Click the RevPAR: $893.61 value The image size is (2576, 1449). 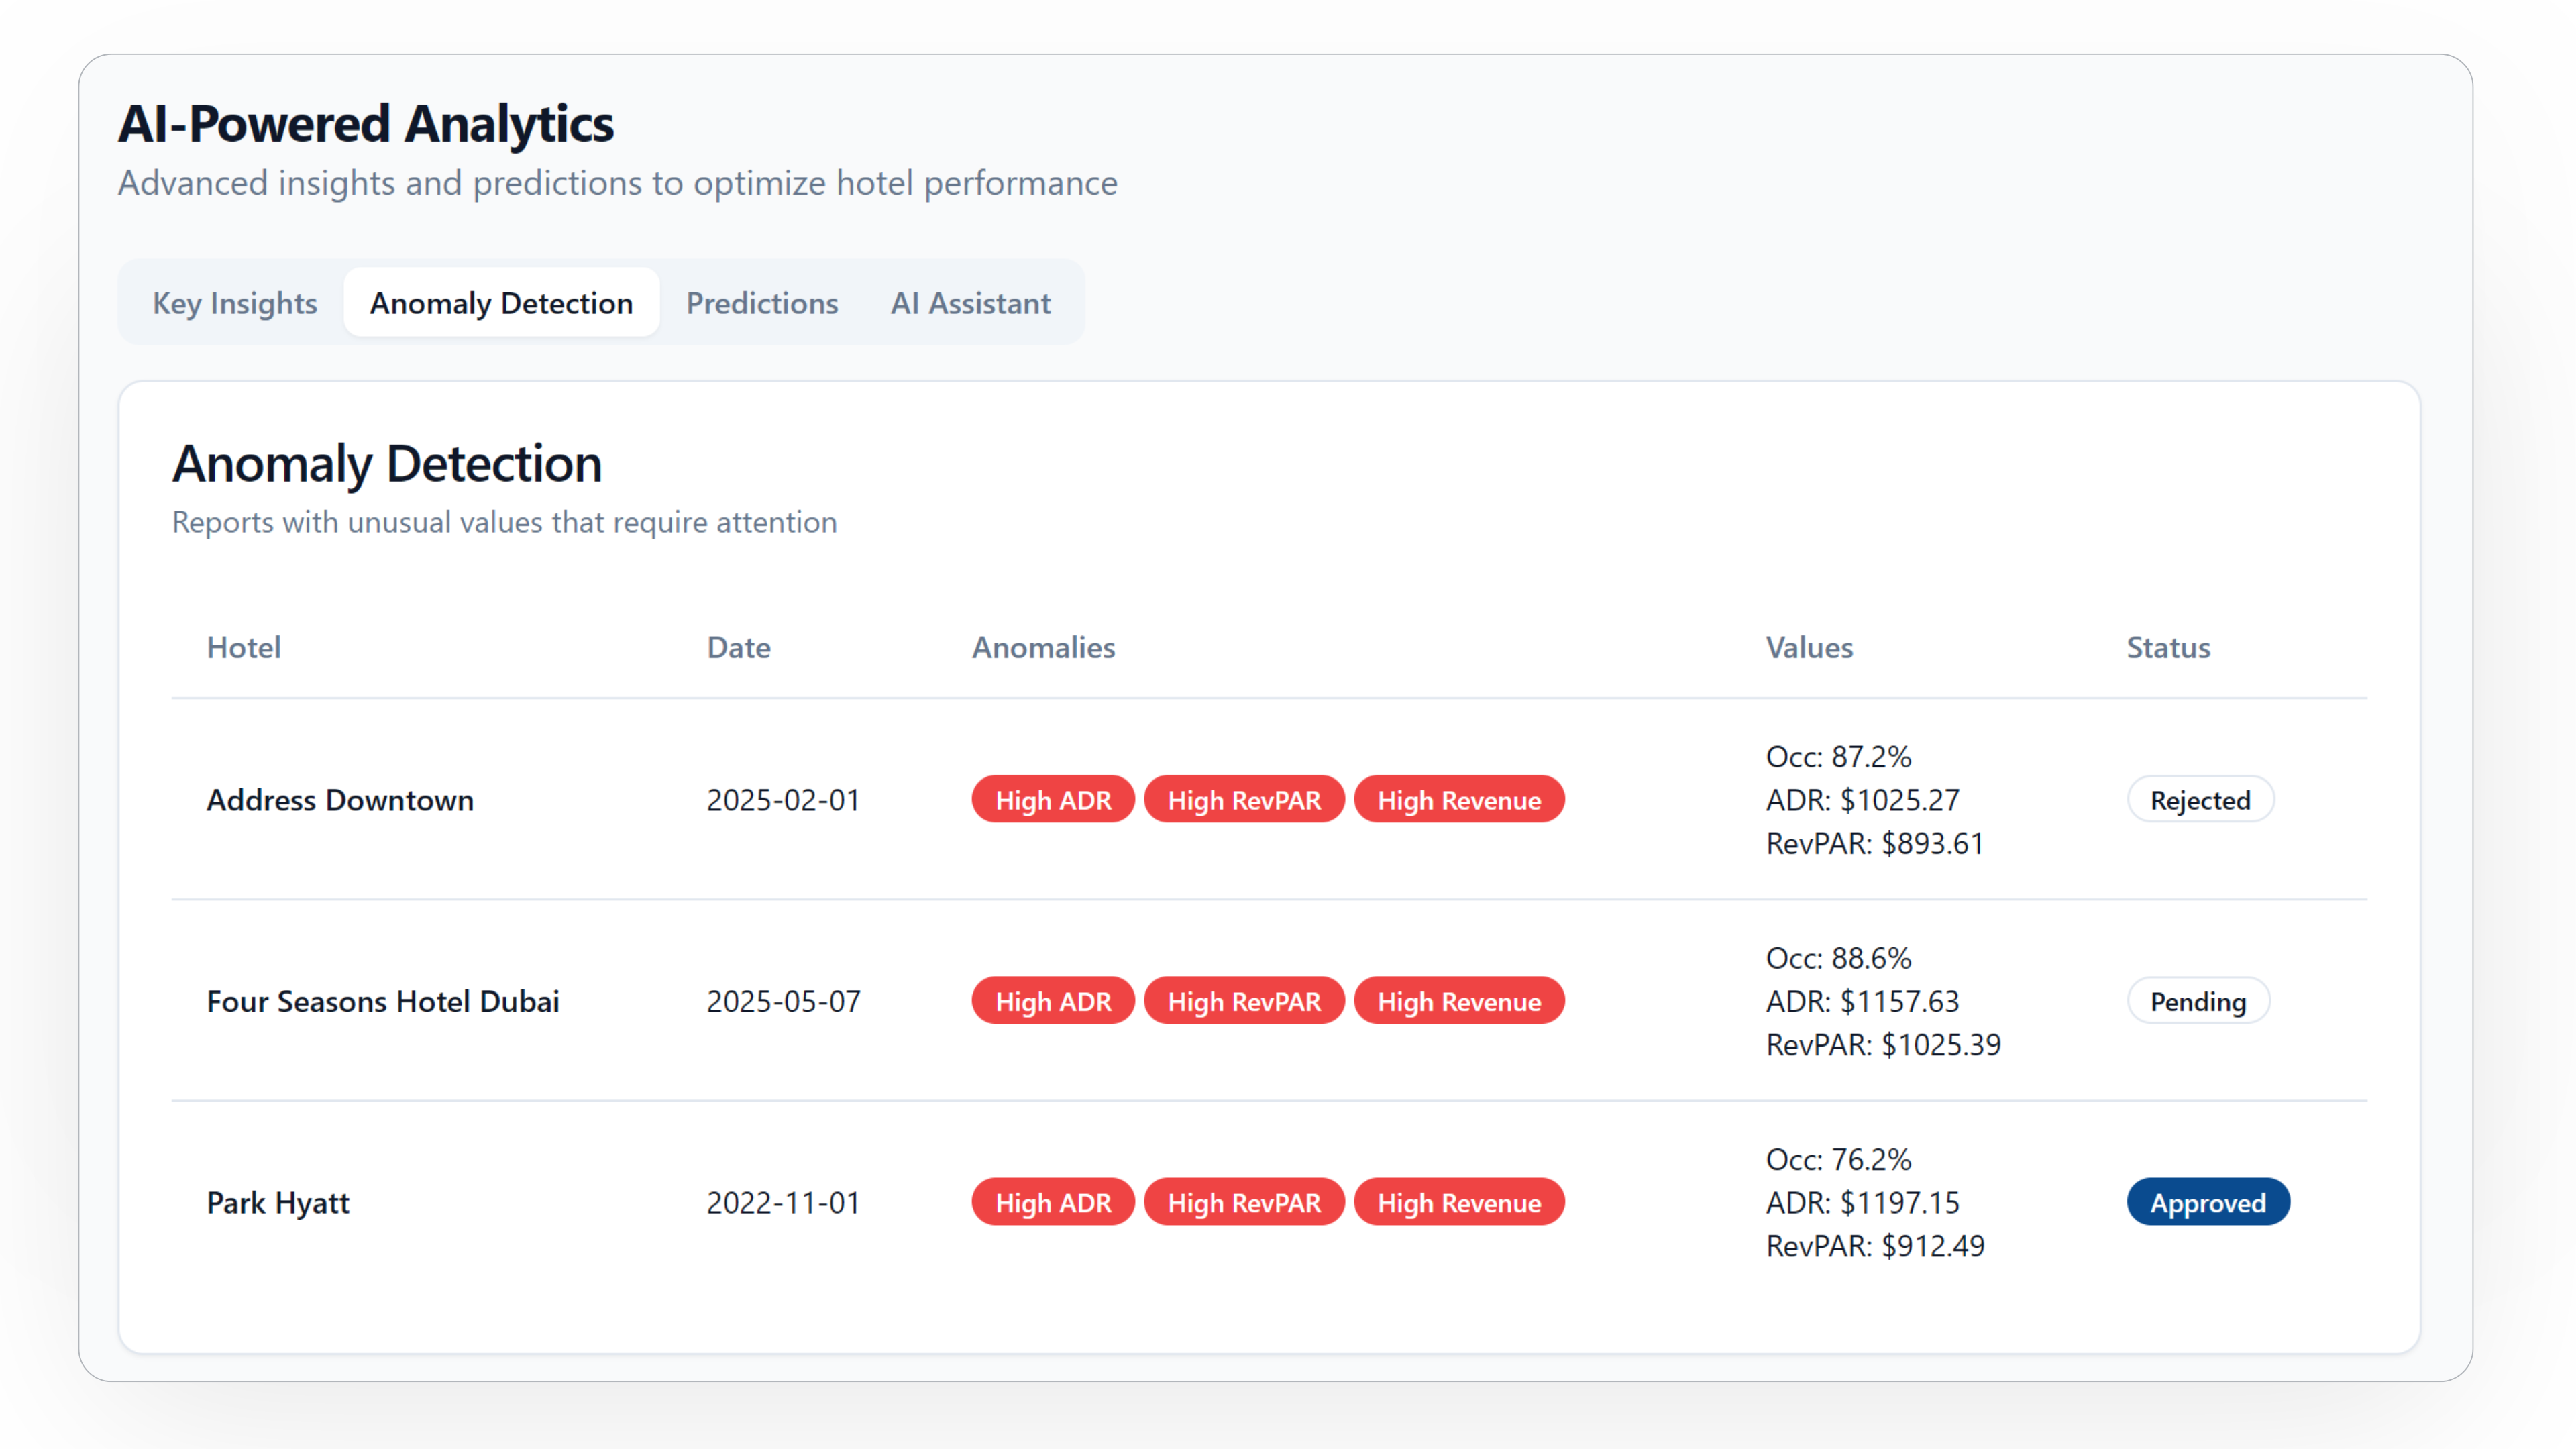point(1874,844)
